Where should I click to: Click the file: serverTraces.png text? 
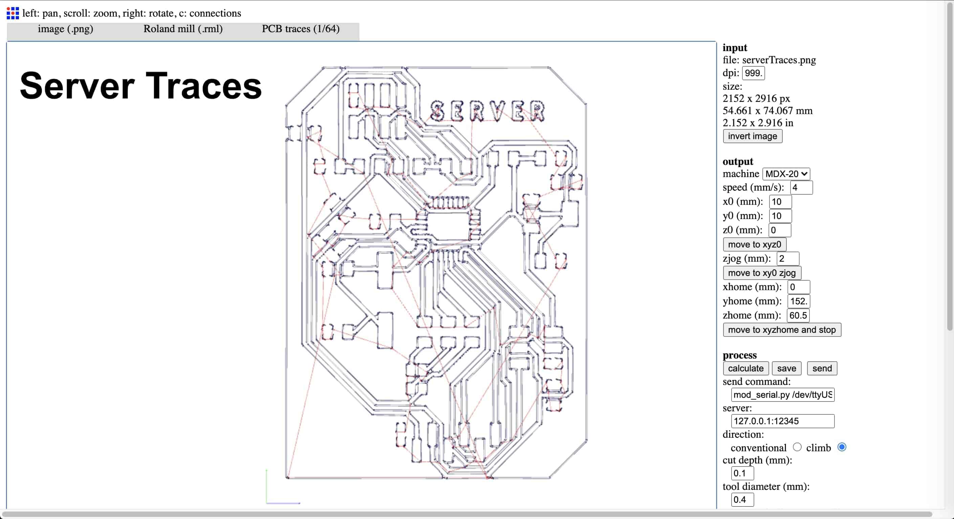coord(769,60)
